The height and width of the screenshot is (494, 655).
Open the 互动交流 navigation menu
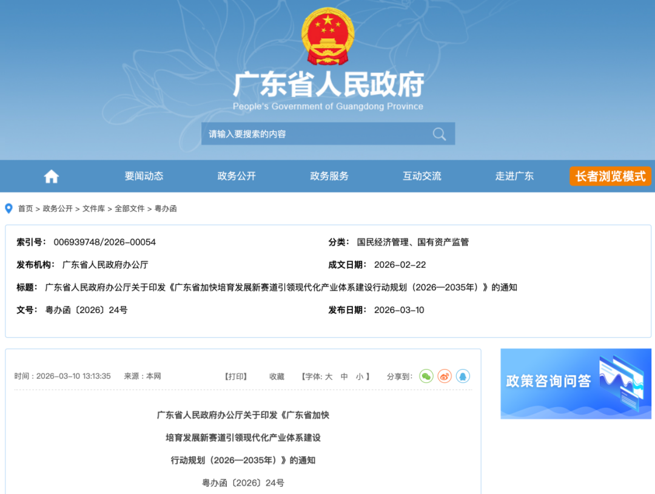tap(422, 176)
